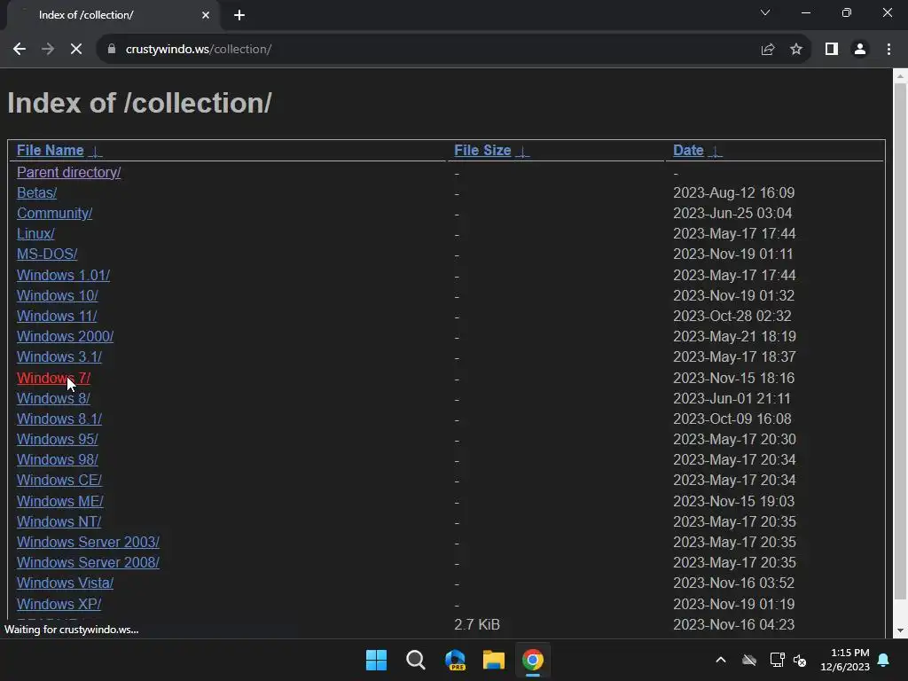Click the date 2023-Aug-12 16:09

(733, 192)
